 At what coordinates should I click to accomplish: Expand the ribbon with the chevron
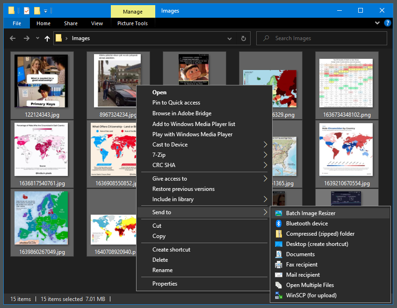(x=377, y=23)
